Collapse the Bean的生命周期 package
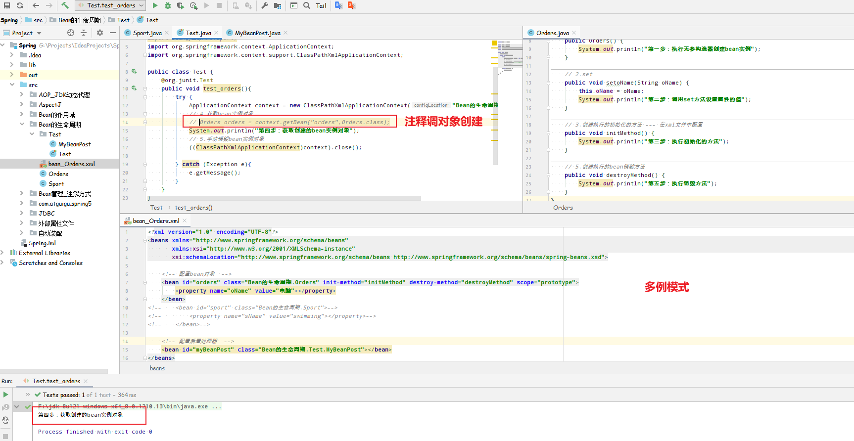Image resolution: width=854 pixels, height=441 pixels. (22, 125)
